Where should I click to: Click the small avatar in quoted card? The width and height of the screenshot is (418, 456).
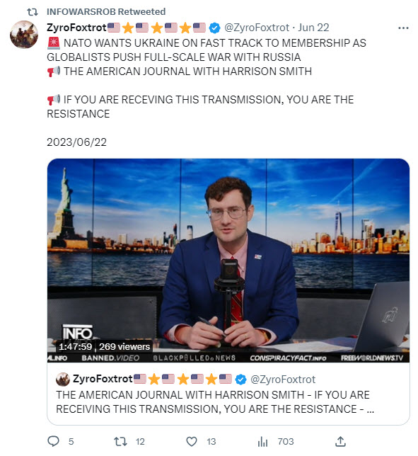(63, 380)
